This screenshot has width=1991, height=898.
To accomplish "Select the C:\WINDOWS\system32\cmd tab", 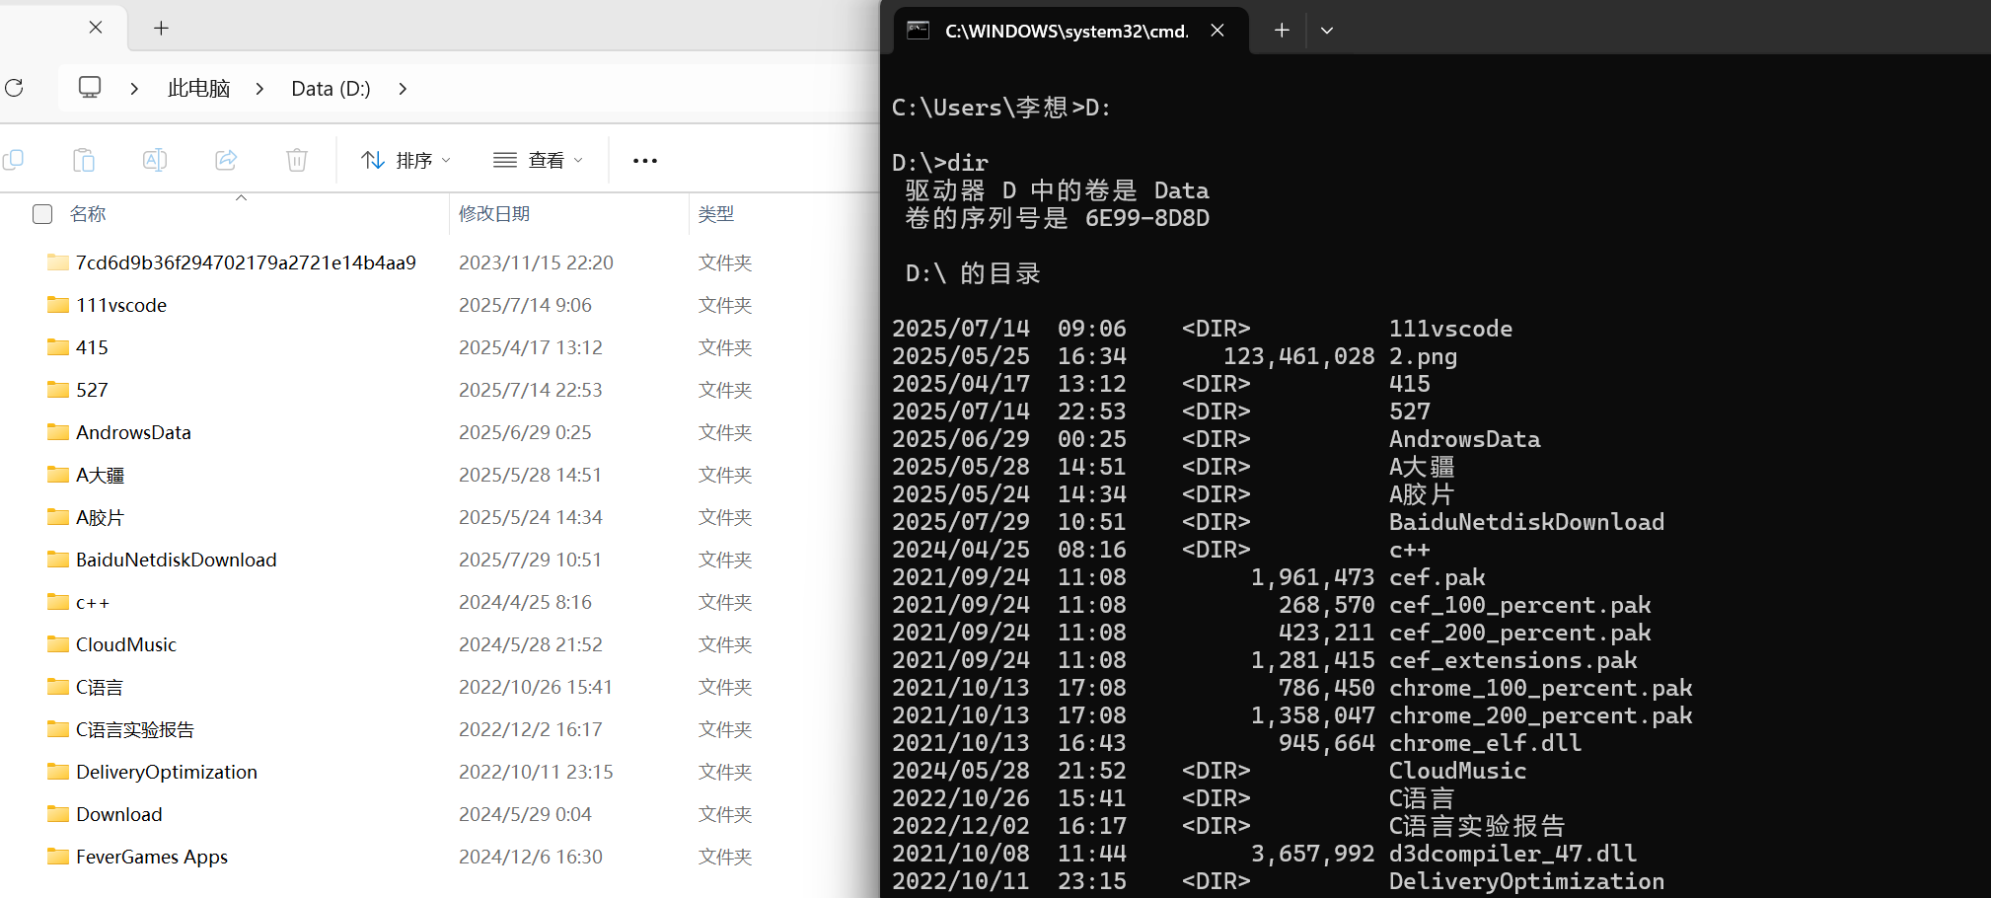I will 1071,31.
